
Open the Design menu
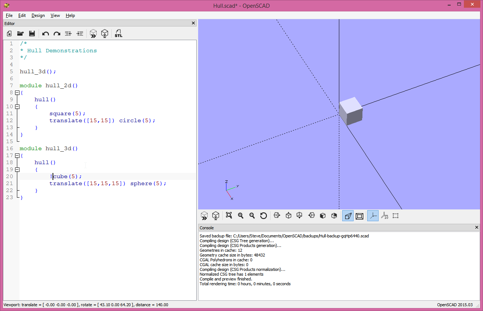[38, 15]
